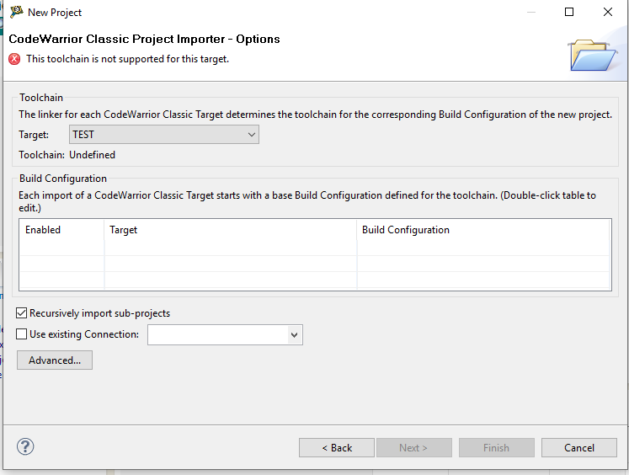
Task: Click the Advanced... button
Action: click(x=55, y=360)
